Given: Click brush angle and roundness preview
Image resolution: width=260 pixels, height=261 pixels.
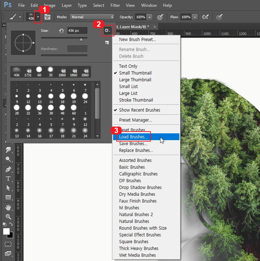Looking at the screenshot, I should point(23,43).
